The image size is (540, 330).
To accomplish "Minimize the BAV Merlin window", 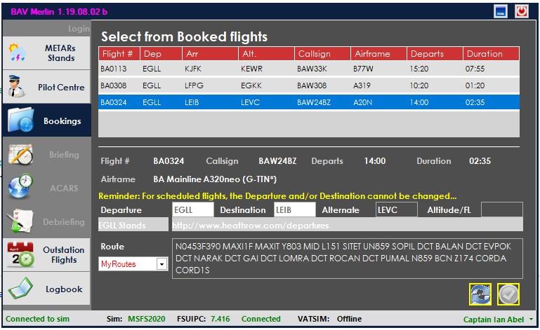I will pyautogui.click(x=501, y=11).
